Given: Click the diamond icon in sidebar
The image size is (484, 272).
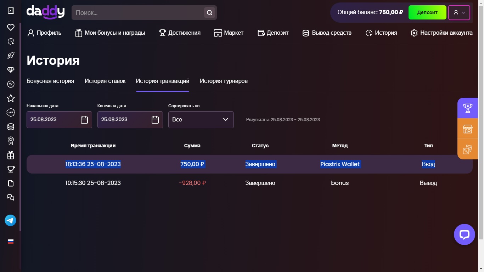Looking at the screenshot, I should (11, 70).
